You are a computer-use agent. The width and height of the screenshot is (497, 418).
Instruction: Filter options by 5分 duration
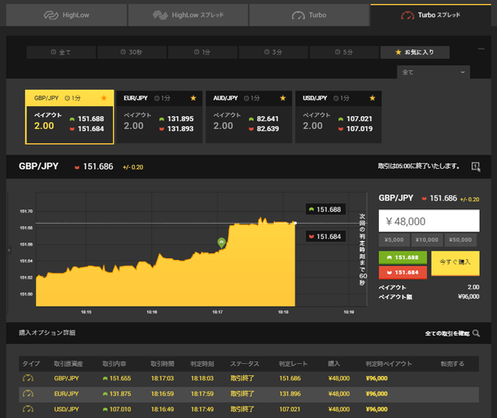[344, 52]
